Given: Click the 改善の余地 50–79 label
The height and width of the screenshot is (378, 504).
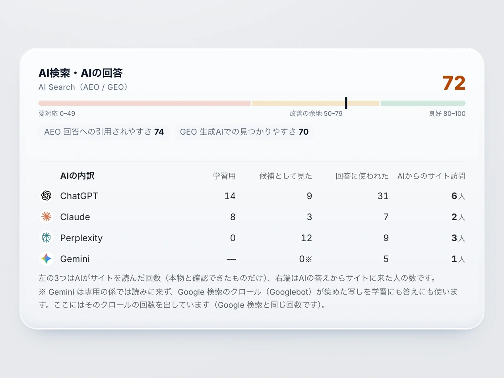Looking at the screenshot, I should pyautogui.click(x=316, y=114).
